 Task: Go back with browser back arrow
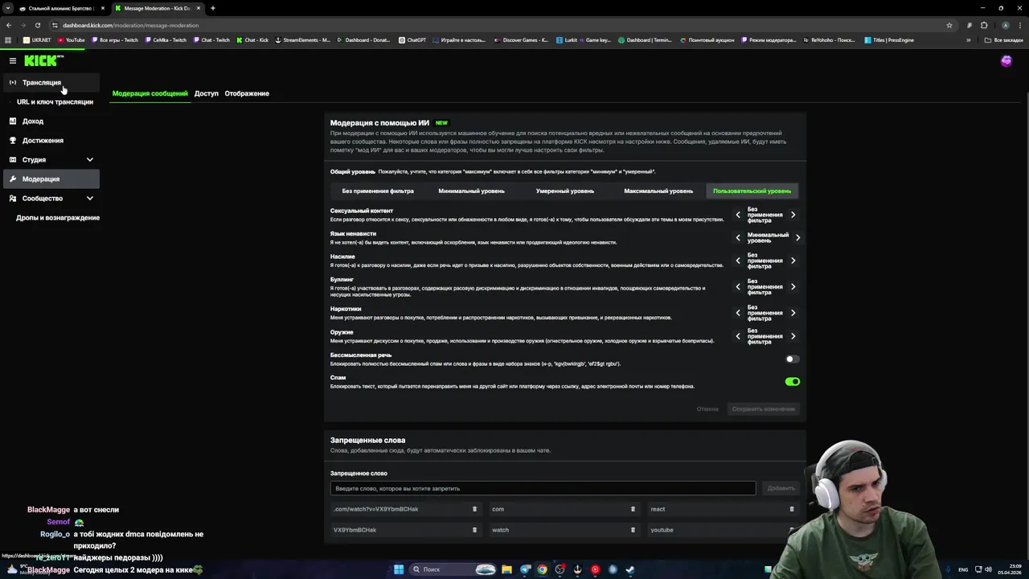(9, 25)
